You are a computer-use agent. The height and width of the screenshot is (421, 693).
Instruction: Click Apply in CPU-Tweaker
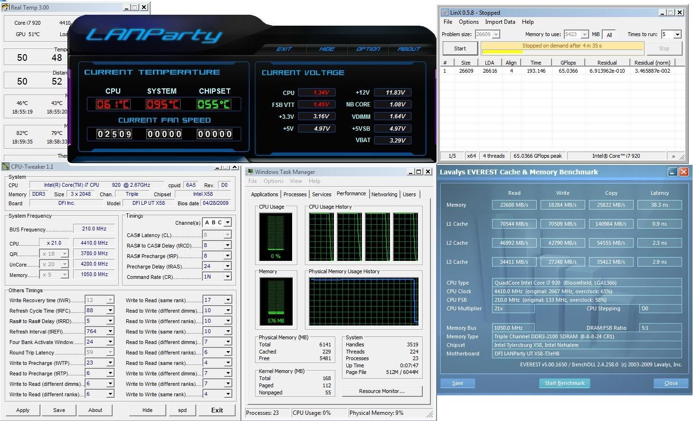click(22, 410)
